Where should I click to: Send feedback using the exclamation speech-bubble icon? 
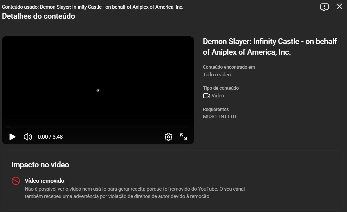324,7
